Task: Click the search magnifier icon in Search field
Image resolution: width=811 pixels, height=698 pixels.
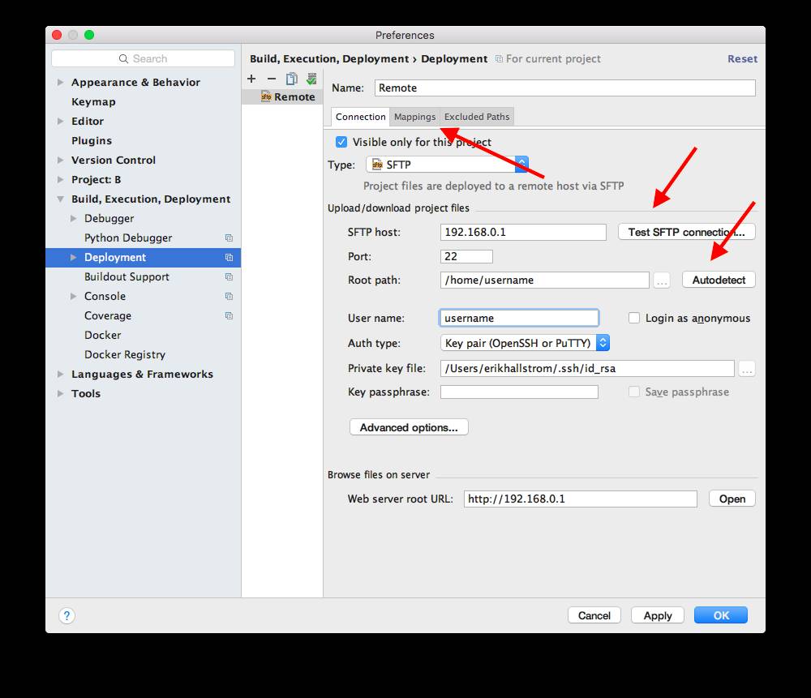Action: click(123, 58)
